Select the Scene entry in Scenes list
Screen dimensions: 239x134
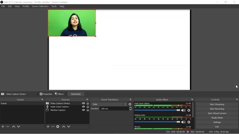(x=22, y=103)
